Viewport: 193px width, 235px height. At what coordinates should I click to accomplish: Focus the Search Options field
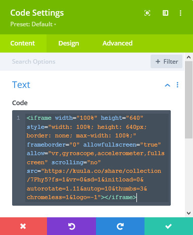tap(76, 62)
